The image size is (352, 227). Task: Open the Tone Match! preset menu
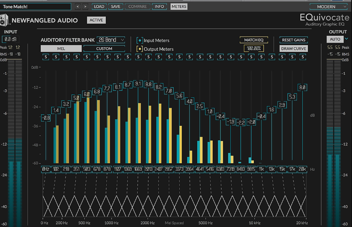(35, 7)
